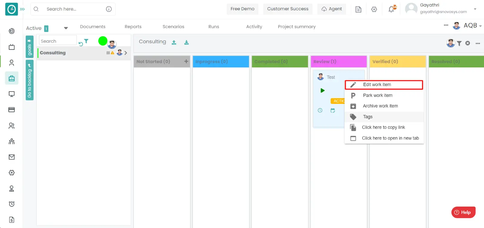Toggle the goals side panel tab
The image size is (484, 228).
tap(29, 47)
